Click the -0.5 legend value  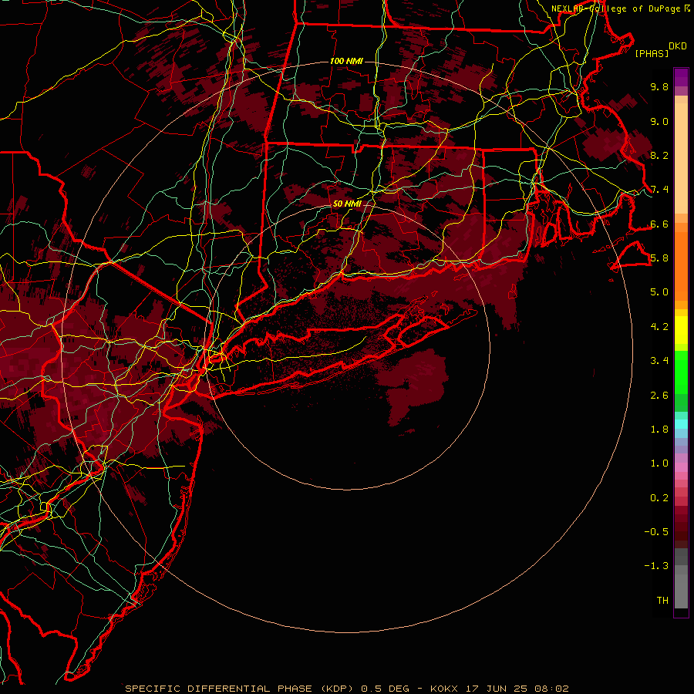coord(656,532)
